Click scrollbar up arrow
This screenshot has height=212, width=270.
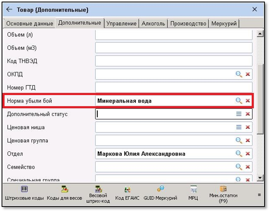coord(259,34)
